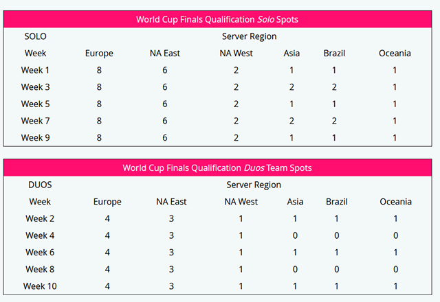The height and width of the screenshot is (302, 440).
Task: Click Week 2 NA East value of 3
Action: 171,219
